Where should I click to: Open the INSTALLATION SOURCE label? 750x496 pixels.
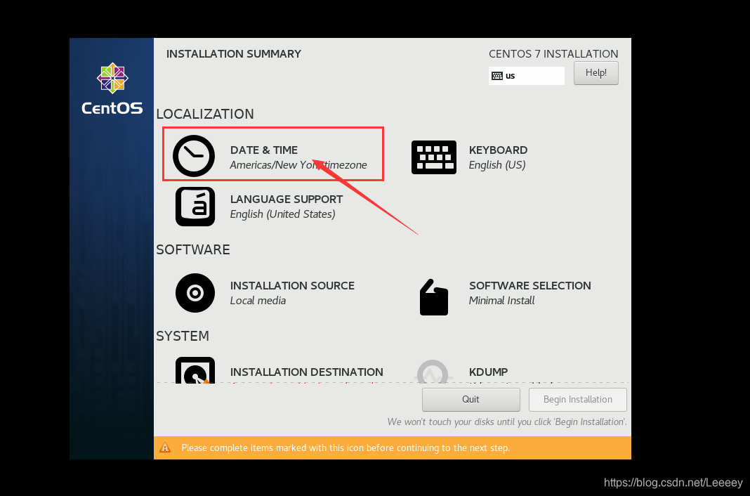click(292, 285)
